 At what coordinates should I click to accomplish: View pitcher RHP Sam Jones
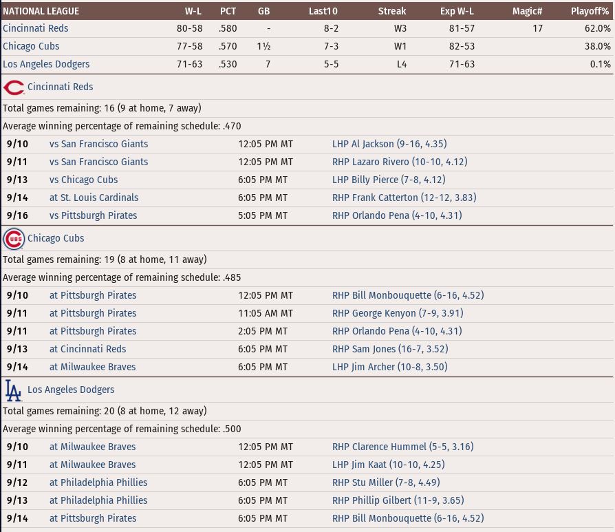[390, 349]
